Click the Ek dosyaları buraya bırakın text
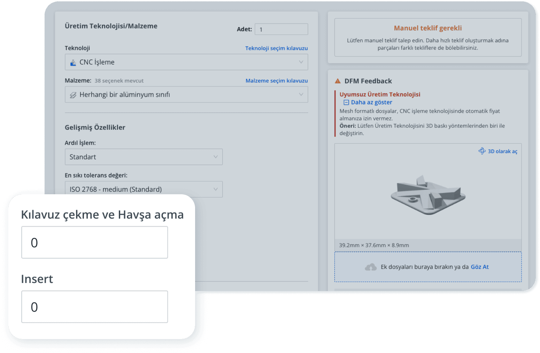 click(x=424, y=267)
